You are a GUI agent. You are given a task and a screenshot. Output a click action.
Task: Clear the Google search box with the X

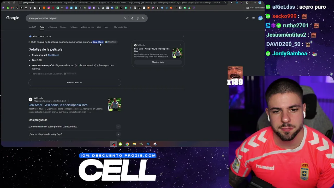click(x=125, y=18)
